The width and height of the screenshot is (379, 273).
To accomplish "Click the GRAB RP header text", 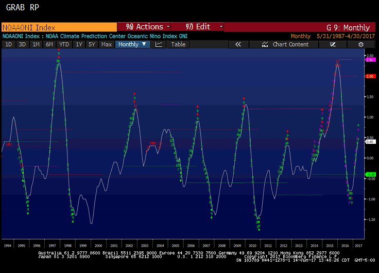I will [23, 7].
